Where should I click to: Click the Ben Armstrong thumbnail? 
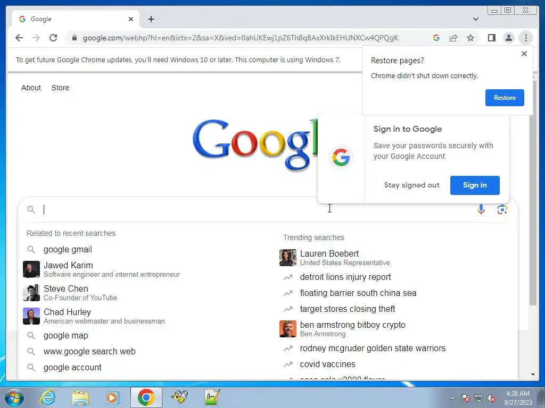(288, 328)
